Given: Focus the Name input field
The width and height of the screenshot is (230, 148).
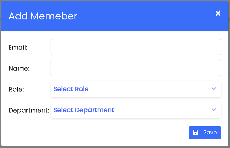Looking at the screenshot, I should [x=136, y=68].
